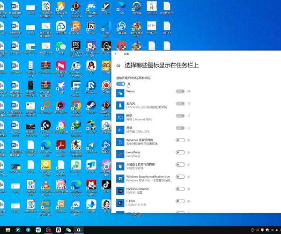Select the Overwatch desktop icon
281x234 pixels.
tap(137, 7)
